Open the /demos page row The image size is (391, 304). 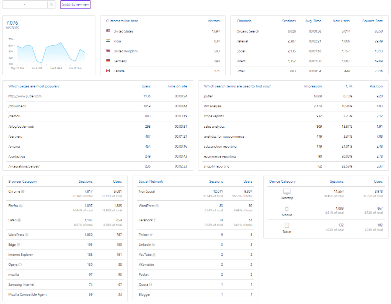click(x=98, y=116)
